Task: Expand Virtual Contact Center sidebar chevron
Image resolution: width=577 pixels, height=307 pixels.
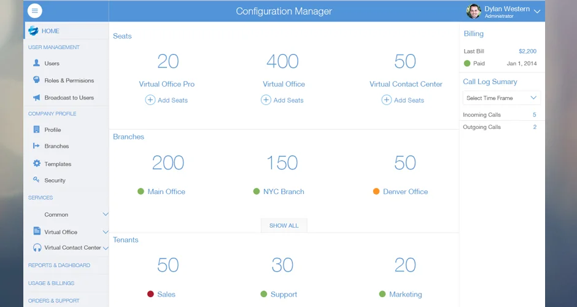Action: tap(106, 248)
